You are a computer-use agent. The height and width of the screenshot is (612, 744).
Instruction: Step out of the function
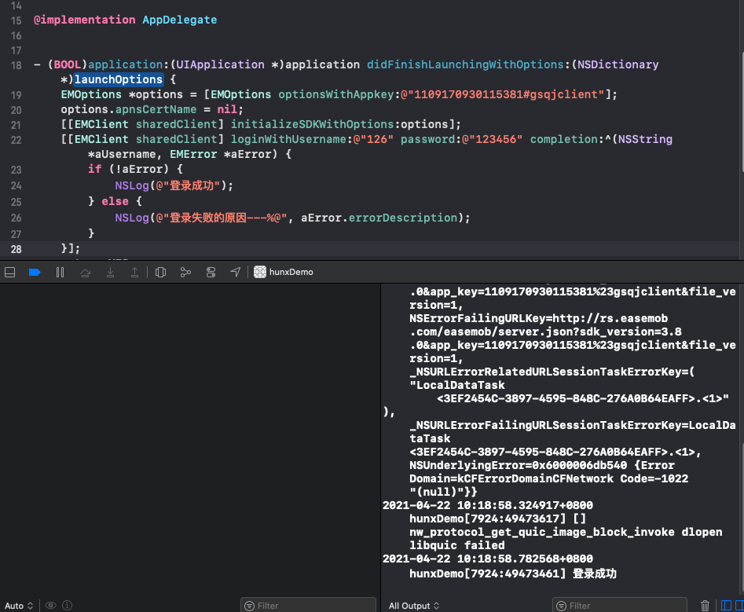135,273
